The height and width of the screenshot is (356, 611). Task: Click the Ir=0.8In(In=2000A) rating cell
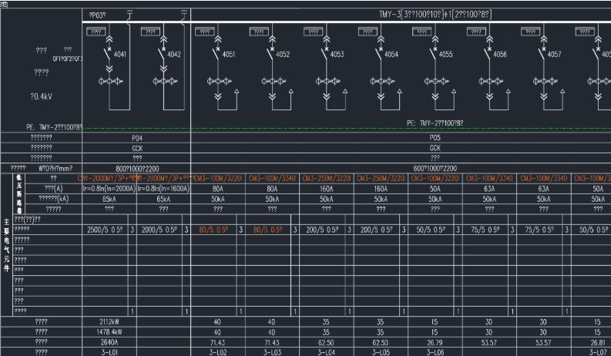click(109, 189)
